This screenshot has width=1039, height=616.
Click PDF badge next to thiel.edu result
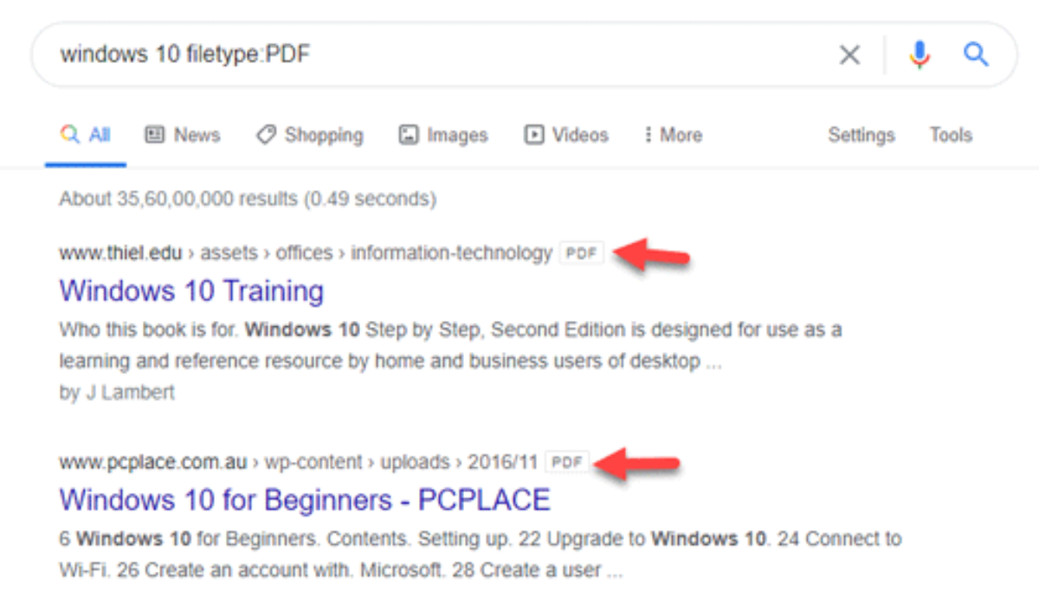coord(581,253)
